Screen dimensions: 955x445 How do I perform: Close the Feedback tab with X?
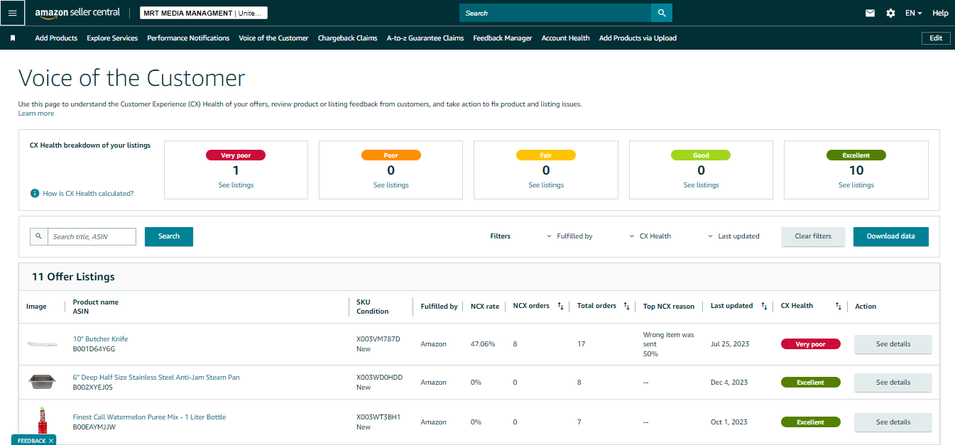pos(51,441)
